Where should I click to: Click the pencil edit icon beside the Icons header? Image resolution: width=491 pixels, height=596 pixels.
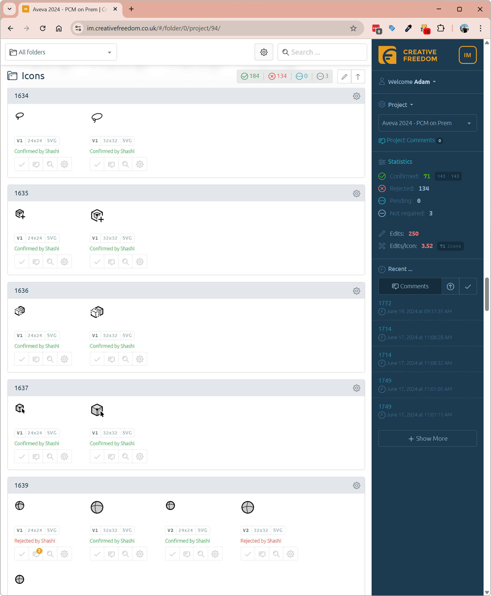(344, 76)
